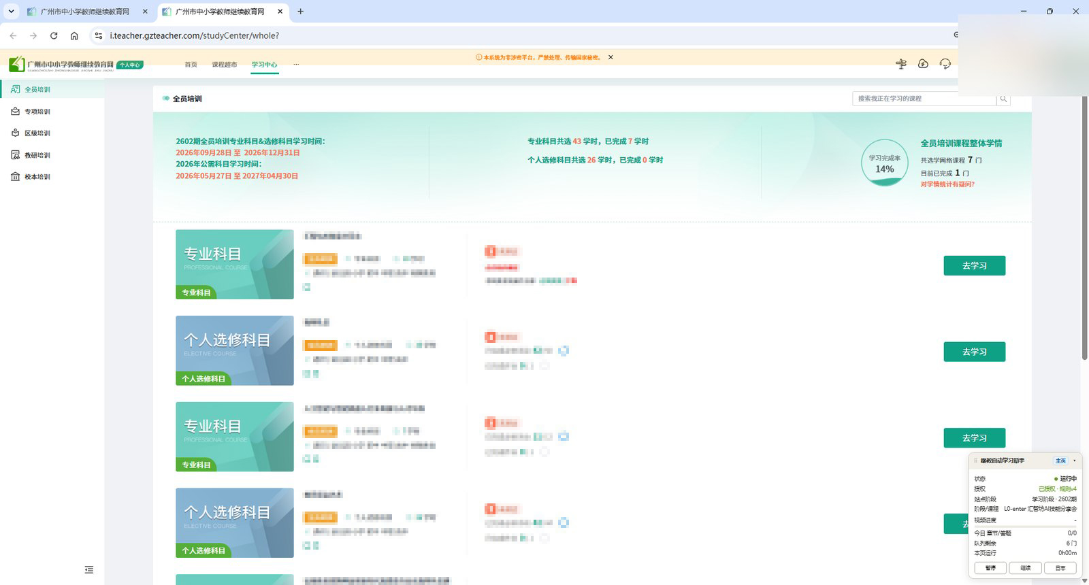
Task: Click the site logo 广州市中小学教师继续教育网
Action: point(62,65)
